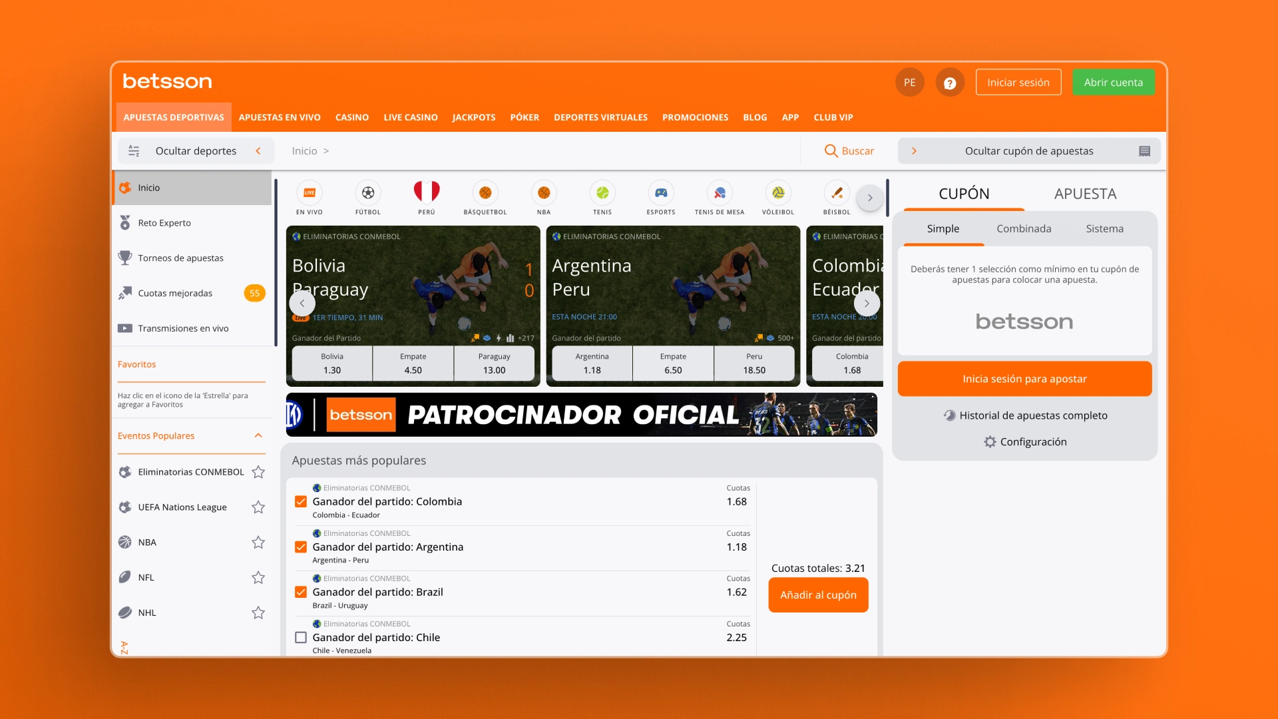Click the Inicio breadcrumb link
The image size is (1278, 719).
point(304,151)
